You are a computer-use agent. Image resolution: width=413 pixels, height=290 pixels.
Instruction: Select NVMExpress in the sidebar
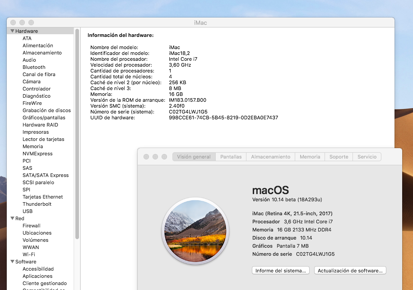pyautogui.click(x=37, y=154)
